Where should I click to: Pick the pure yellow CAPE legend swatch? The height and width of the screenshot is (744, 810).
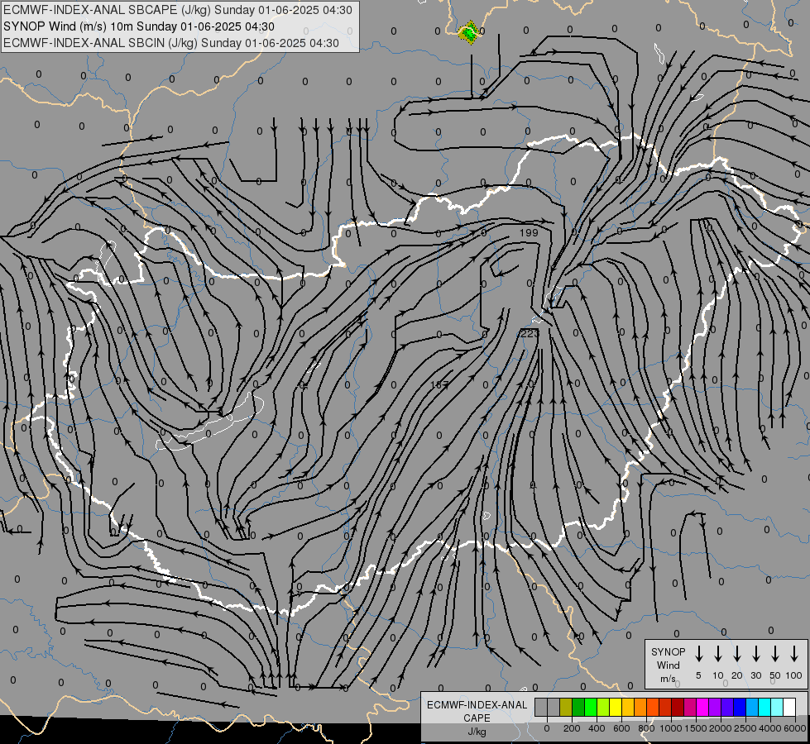(616, 707)
